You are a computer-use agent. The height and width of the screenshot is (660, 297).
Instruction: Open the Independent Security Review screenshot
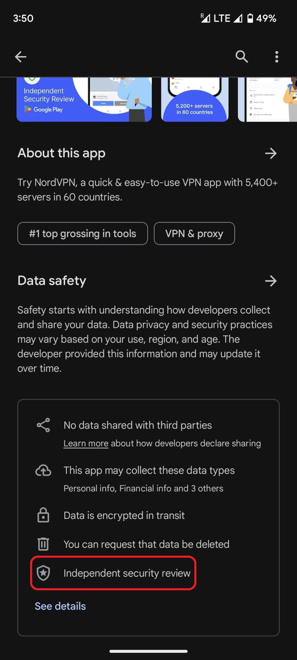(x=84, y=99)
